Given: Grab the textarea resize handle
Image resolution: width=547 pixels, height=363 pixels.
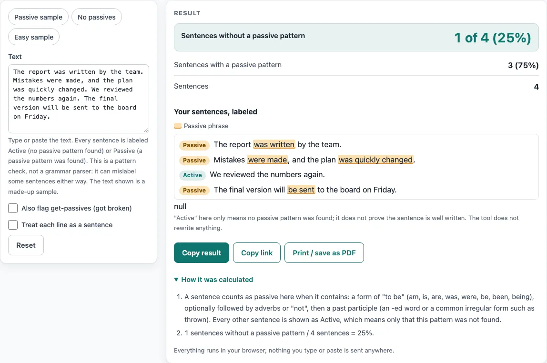Looking at the screenshot, I should coord(146,131).
